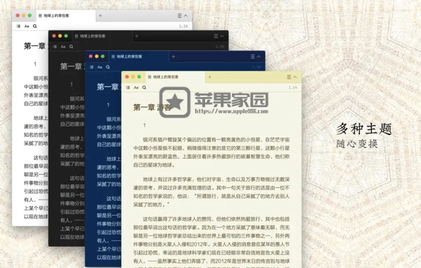Collapse toolbar chevron in white-theme window

pyautogui.click(x=186, y=16)
